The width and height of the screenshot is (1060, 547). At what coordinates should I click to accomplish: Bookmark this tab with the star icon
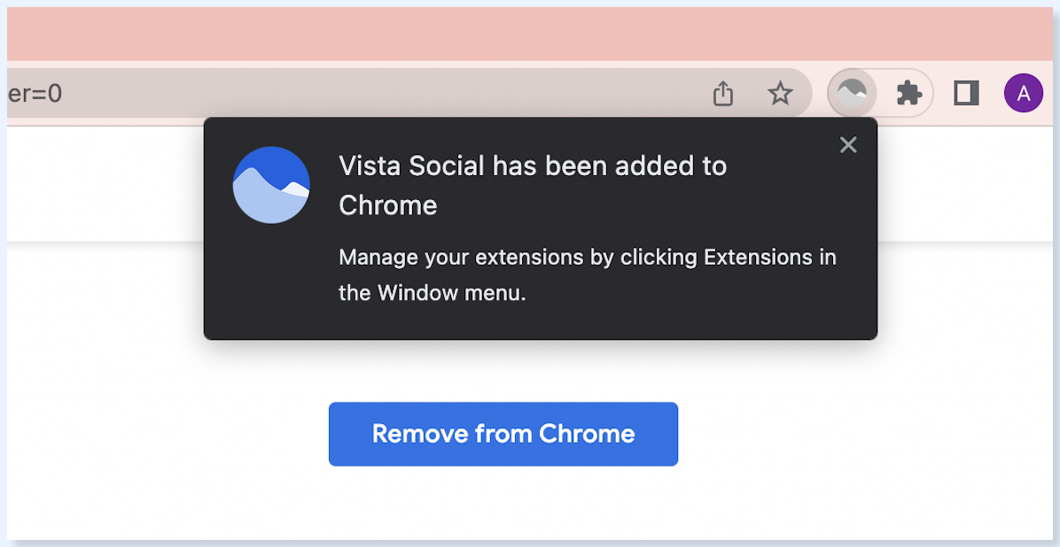point(780,93)
